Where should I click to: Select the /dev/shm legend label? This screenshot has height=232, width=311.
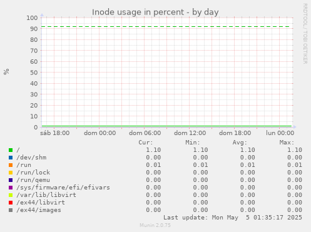point(31,158)
